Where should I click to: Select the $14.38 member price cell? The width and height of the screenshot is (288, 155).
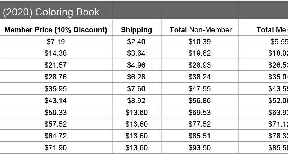pyautogui.click(x=56, y=53)
